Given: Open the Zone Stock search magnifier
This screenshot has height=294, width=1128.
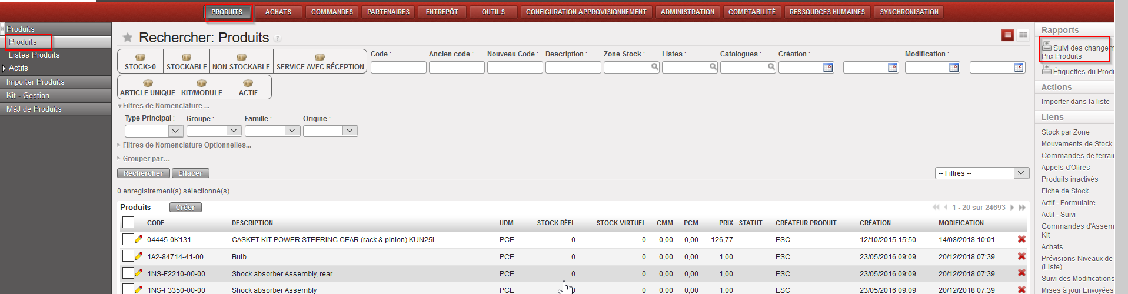Looking at the screenshot, I should point(654,67).
